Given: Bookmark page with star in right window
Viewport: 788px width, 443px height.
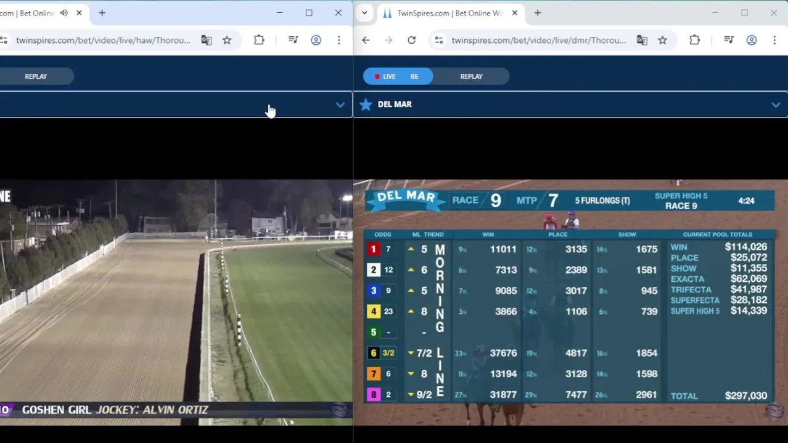Looking at the screenshot, I should click(662, 40).
